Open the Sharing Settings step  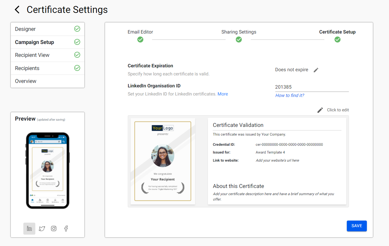(239, 32)
